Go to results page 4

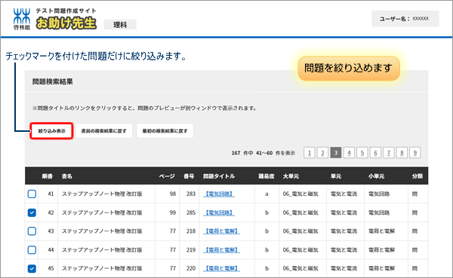click(349, 152)
